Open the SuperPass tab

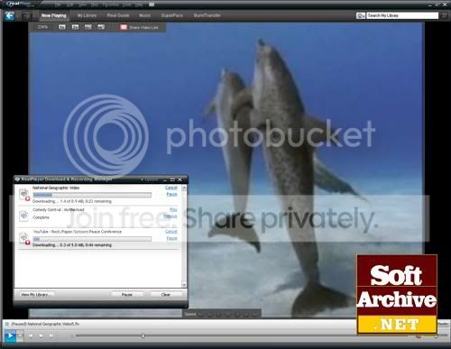(172, 15)
